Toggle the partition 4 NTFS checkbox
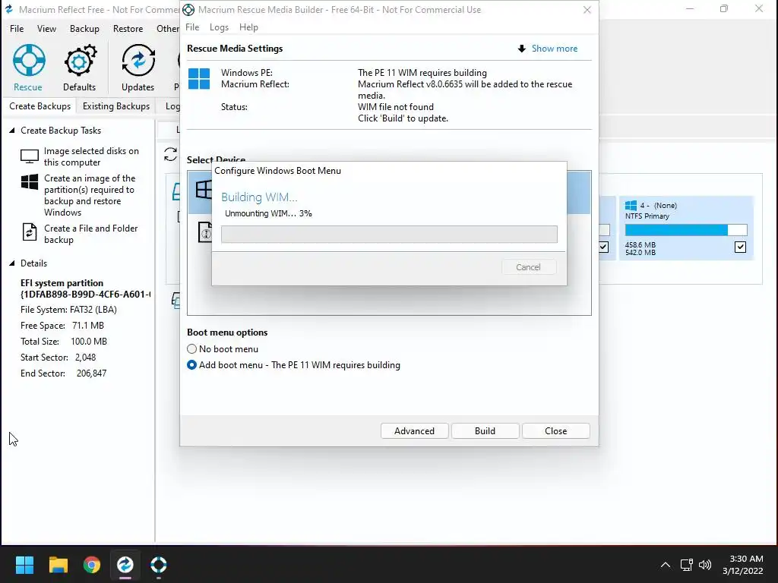The width and height of the screenshot is (778, 583). 740,247
